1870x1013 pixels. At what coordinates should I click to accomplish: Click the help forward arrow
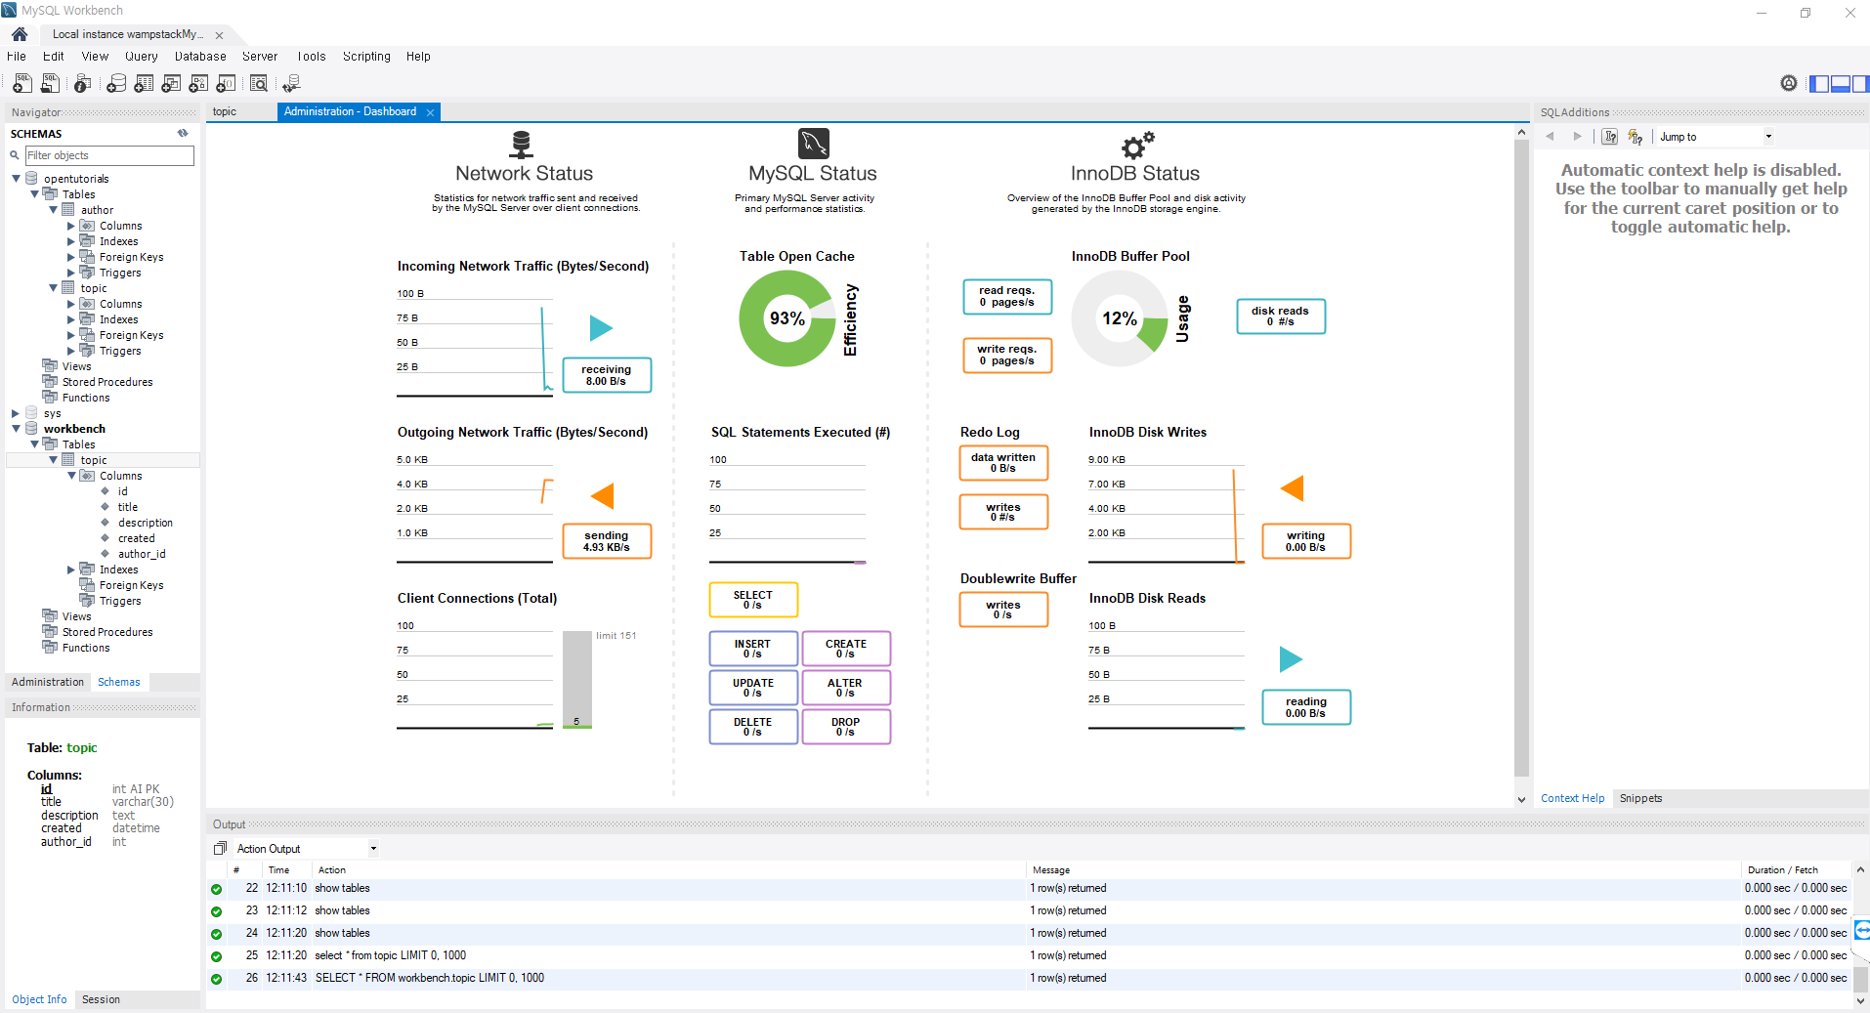(x=1577, y=137)
